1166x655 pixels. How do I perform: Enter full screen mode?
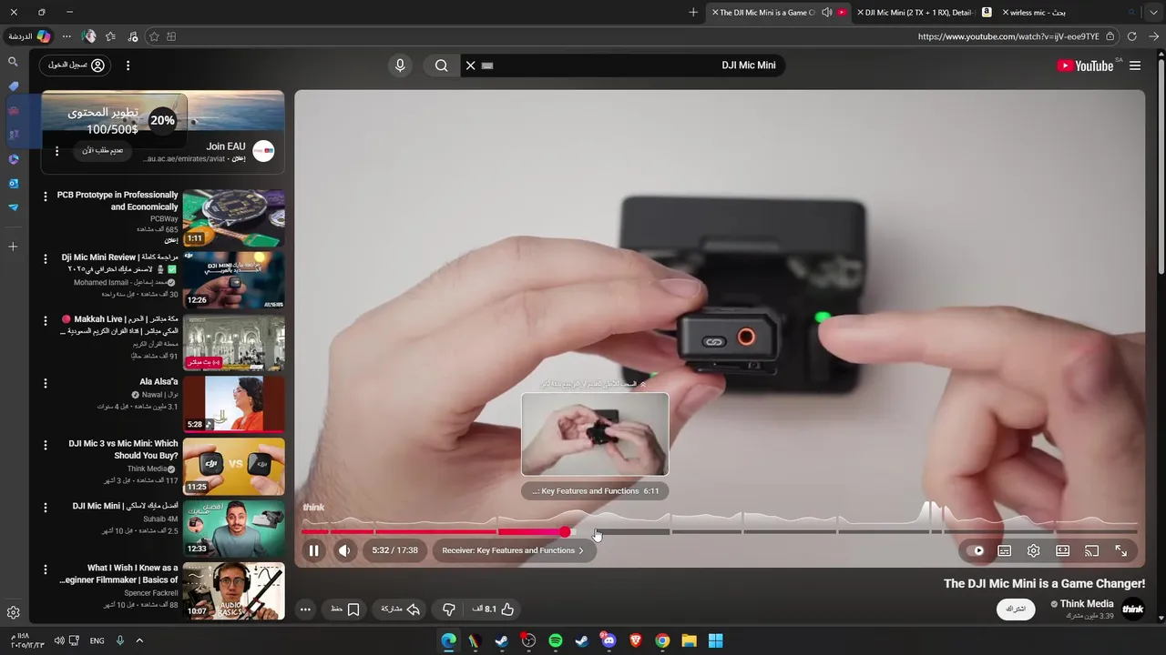1120,550
